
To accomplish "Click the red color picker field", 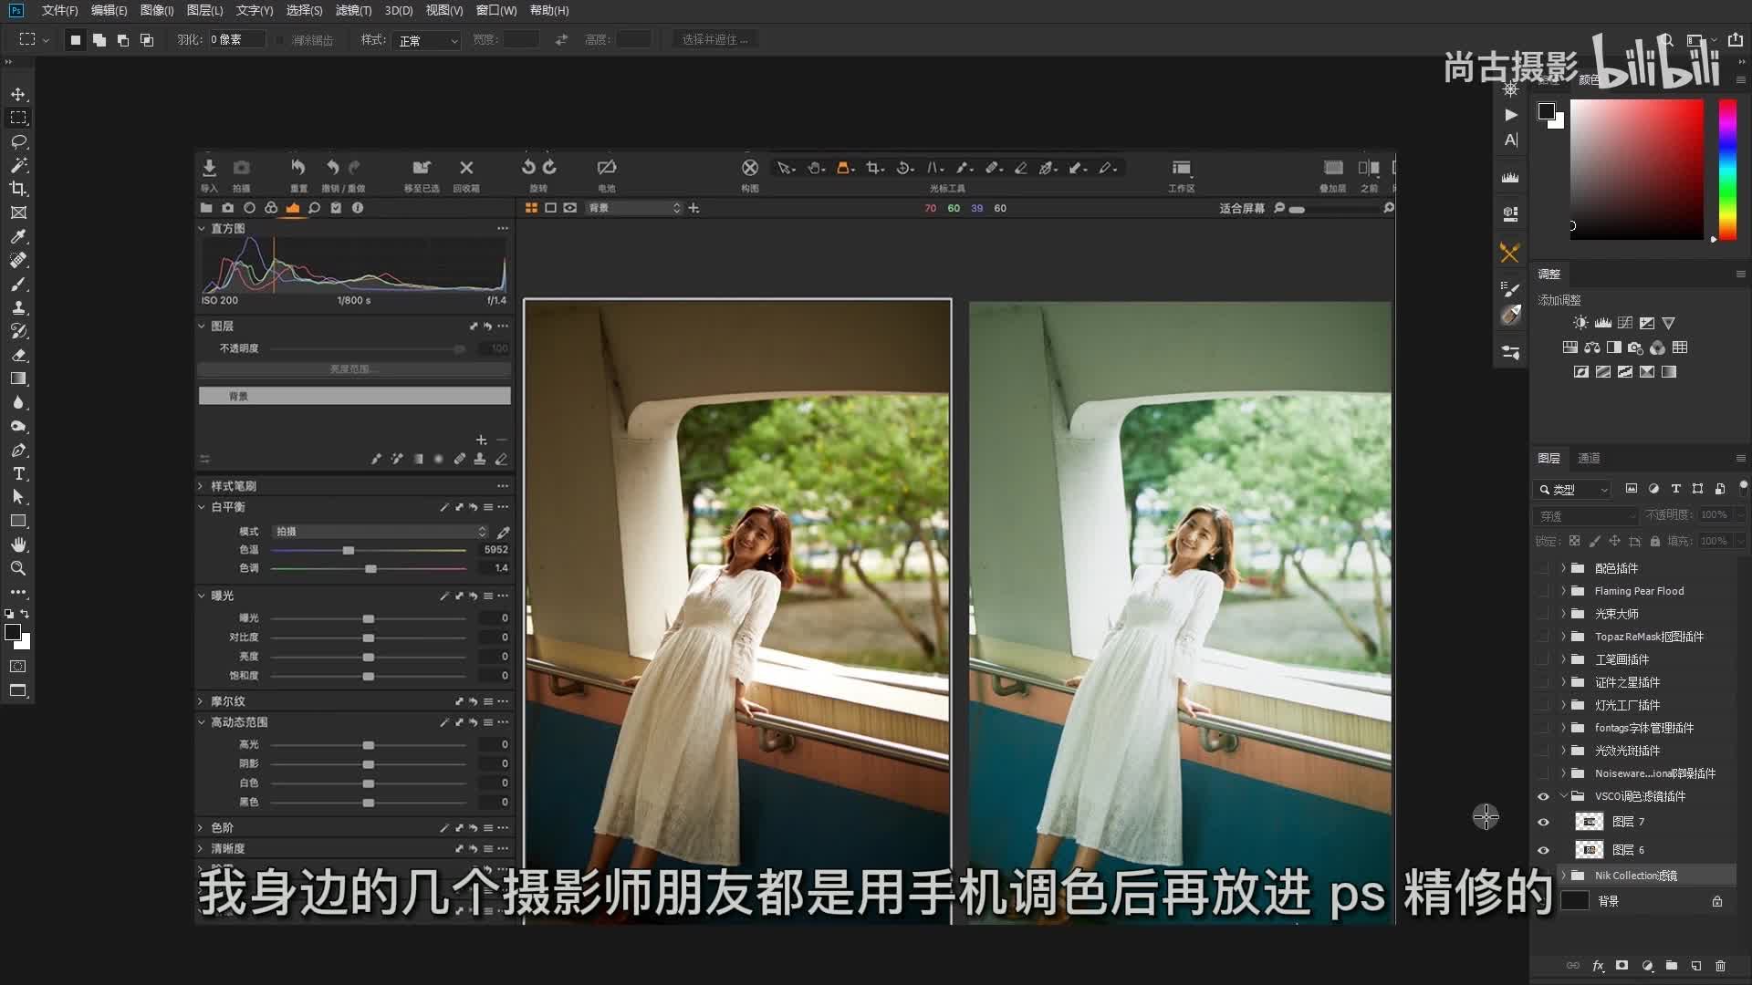I will click(x=1636, y=170).
